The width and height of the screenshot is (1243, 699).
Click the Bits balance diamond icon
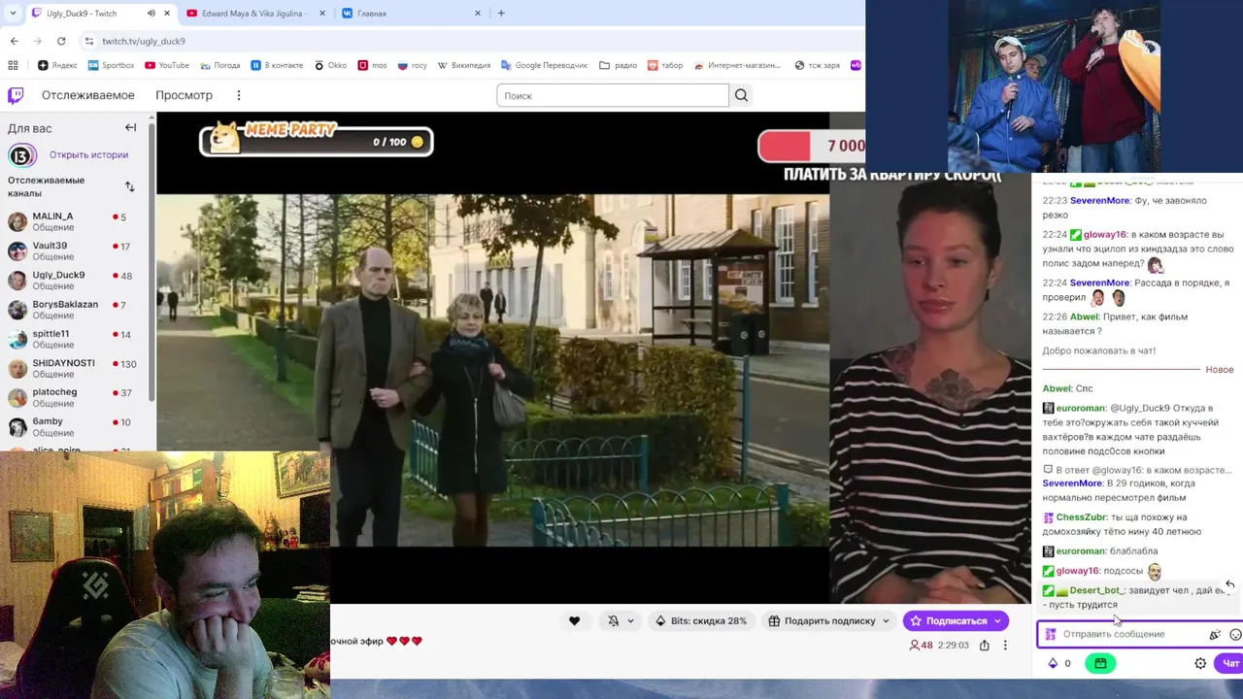[x=1053, y=663]
